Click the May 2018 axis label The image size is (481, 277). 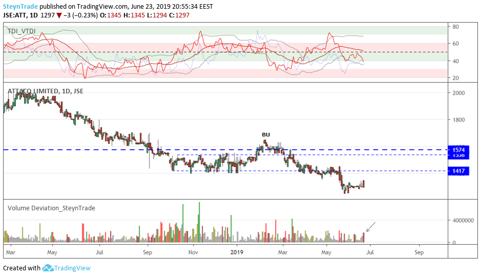pos(52,252)
